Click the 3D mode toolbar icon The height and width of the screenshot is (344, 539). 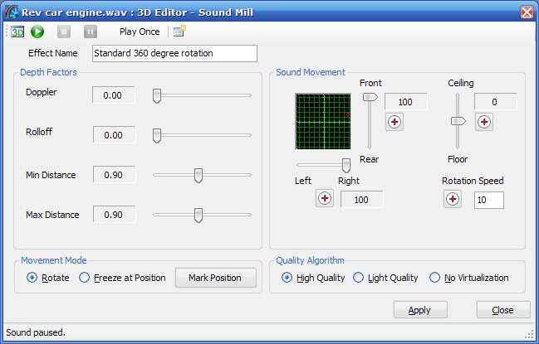coord(17,31)
